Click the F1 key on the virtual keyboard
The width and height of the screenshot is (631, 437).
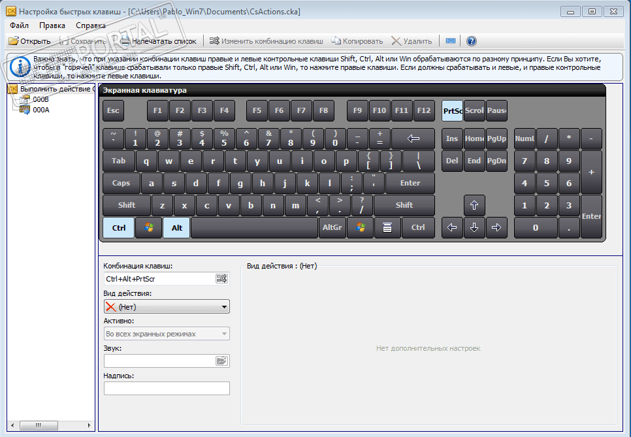tap(158, 110)
